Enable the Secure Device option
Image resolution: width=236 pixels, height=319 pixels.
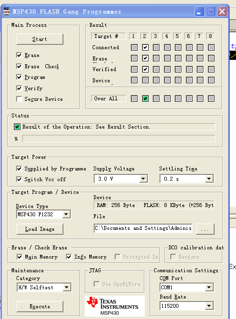coord(19,99)
